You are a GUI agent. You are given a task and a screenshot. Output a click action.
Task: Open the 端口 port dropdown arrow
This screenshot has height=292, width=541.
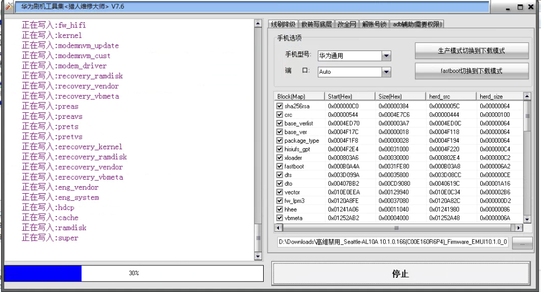[386, 72]
